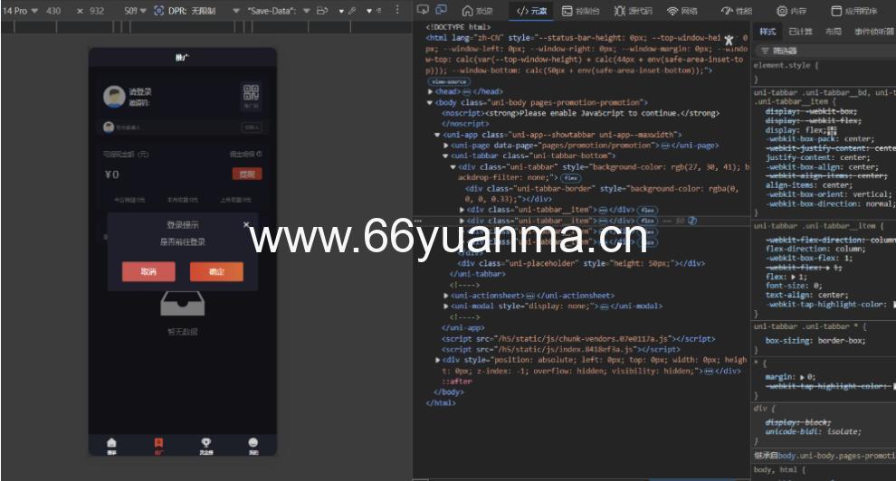
Task: Switch to the Elements (元素) tab
Action: click(x=531, y=11)
